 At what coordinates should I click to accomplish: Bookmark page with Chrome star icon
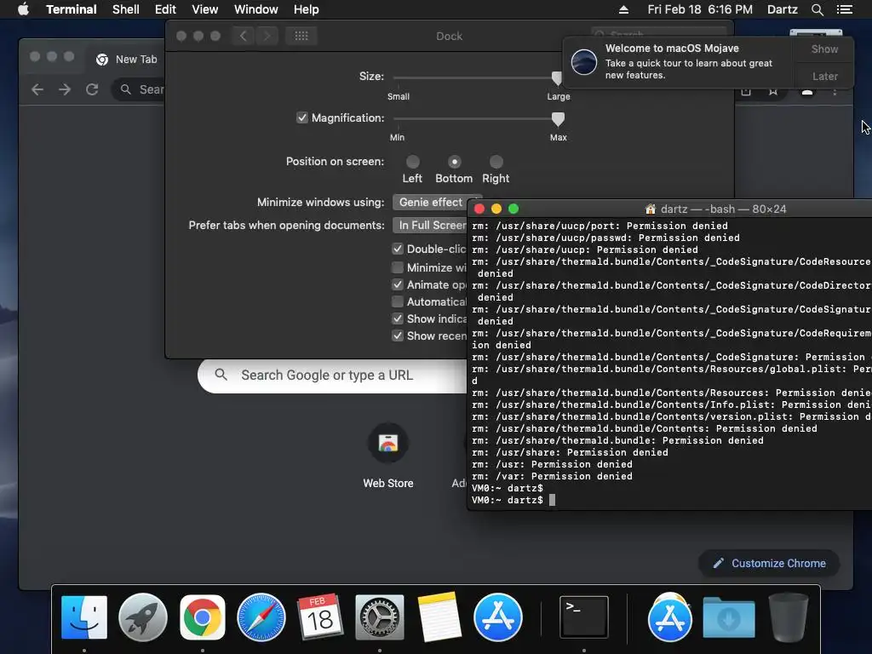(x=773, y=92)
